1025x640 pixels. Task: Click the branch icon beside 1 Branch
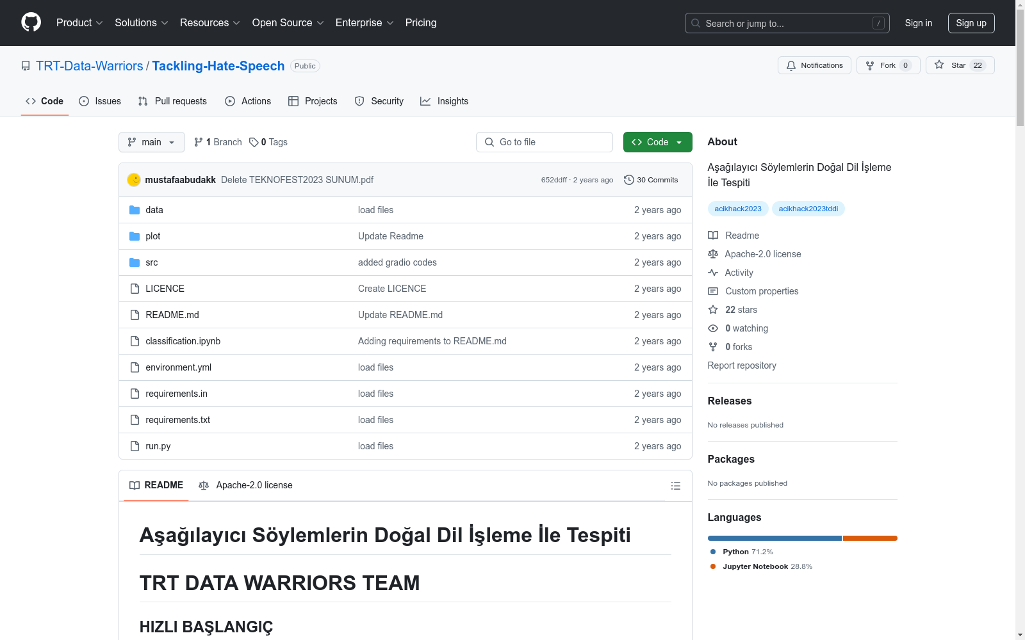199,142
